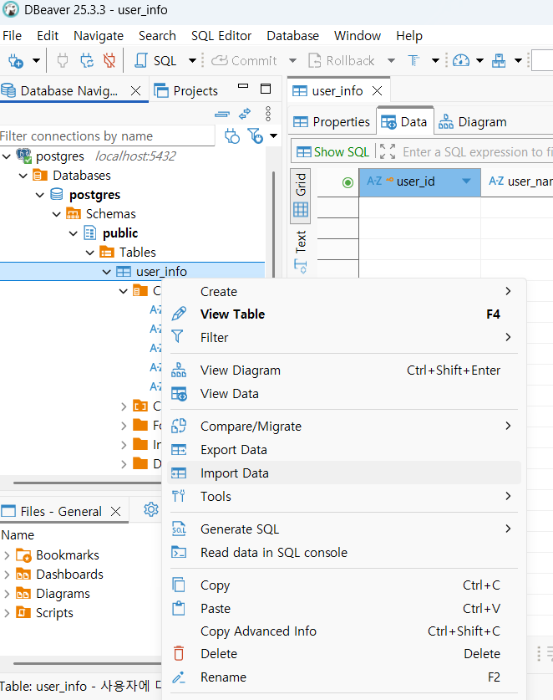Click the New Database Connection plug icon
Image resolution: width=553 pixels, height=700 pixels.
pyautogui.click(x=16, y=61)
